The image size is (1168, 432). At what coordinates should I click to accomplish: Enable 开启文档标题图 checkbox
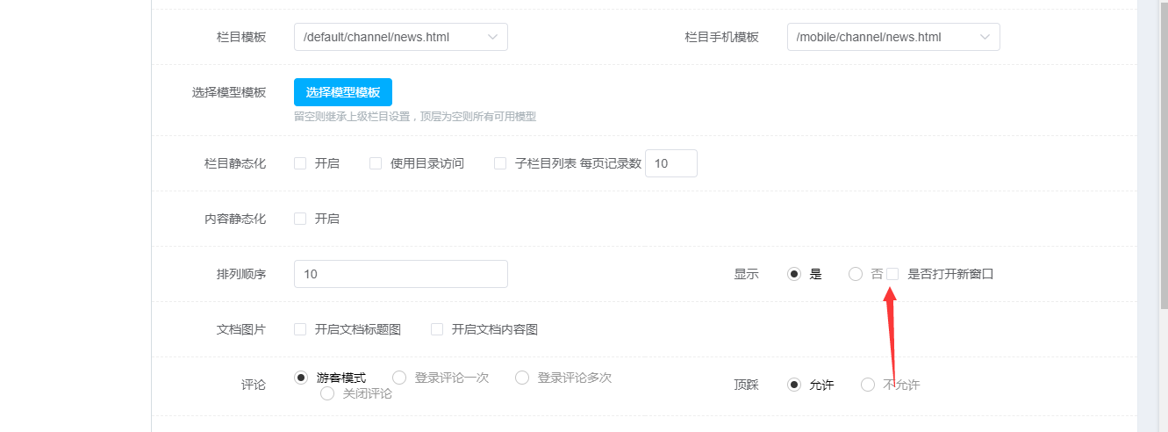coord(300,329)
